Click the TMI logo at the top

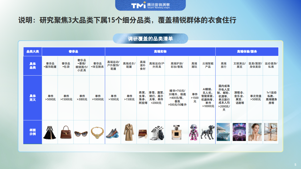point(150,5)
